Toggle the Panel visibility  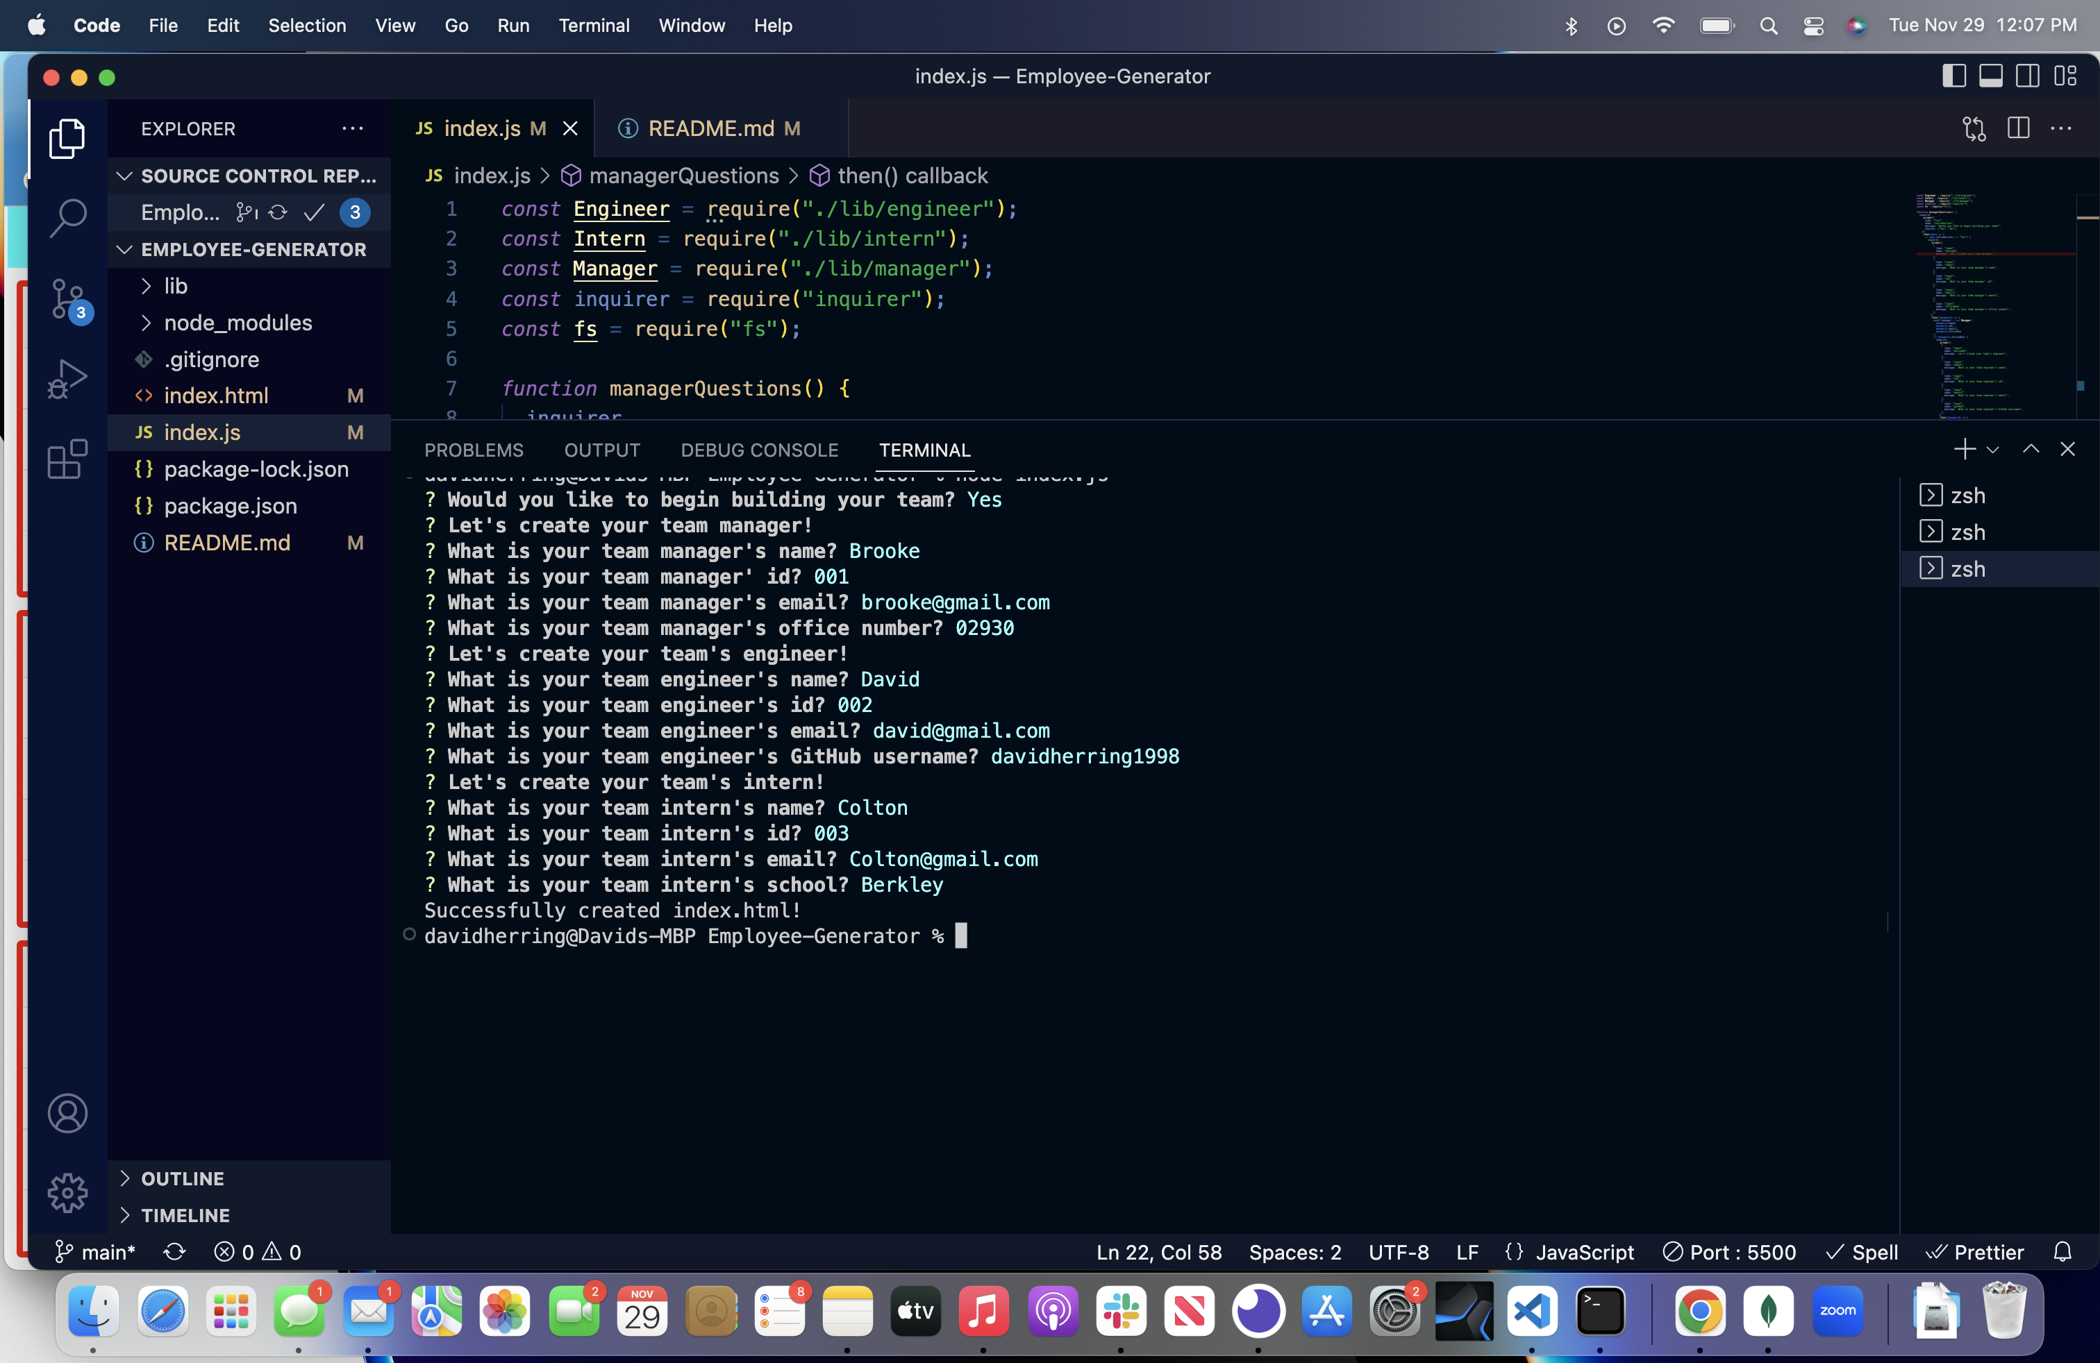(x=1990, y=76)
